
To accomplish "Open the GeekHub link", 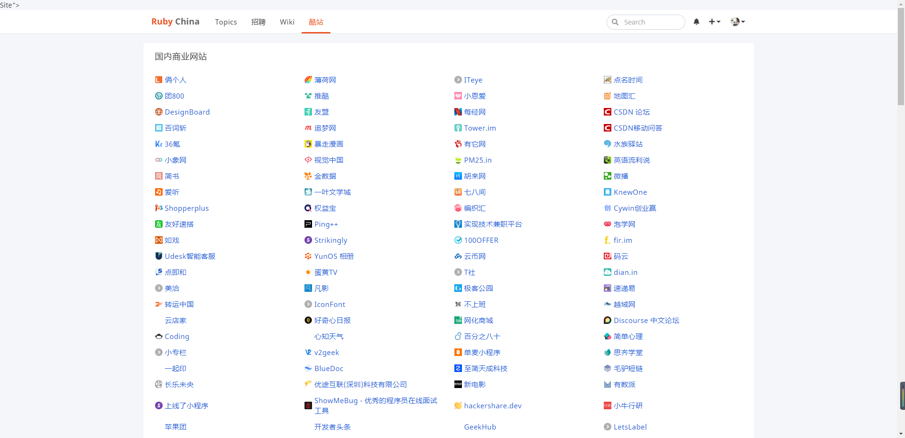I will (x=480, y=427).
